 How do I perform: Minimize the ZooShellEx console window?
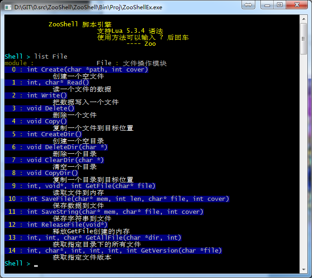[267, 5]
